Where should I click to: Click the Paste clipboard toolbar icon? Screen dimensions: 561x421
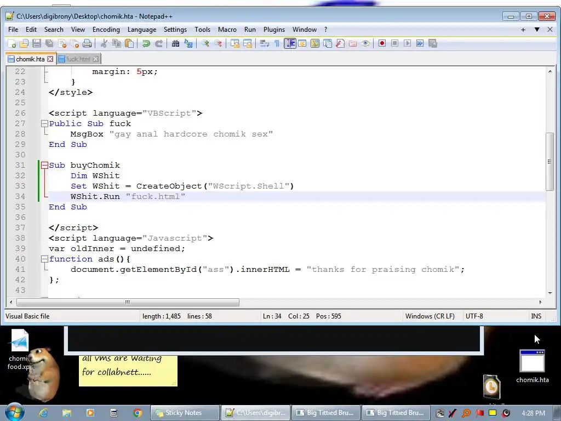[129, 44]
